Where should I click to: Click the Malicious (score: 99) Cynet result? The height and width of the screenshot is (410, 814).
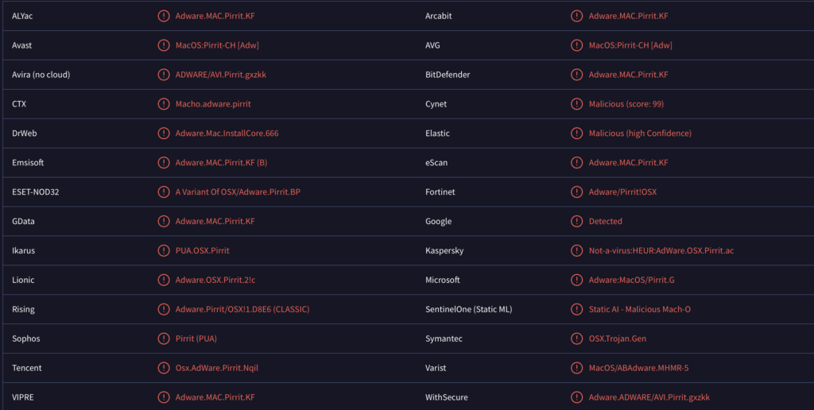click(x=626, y=104)
